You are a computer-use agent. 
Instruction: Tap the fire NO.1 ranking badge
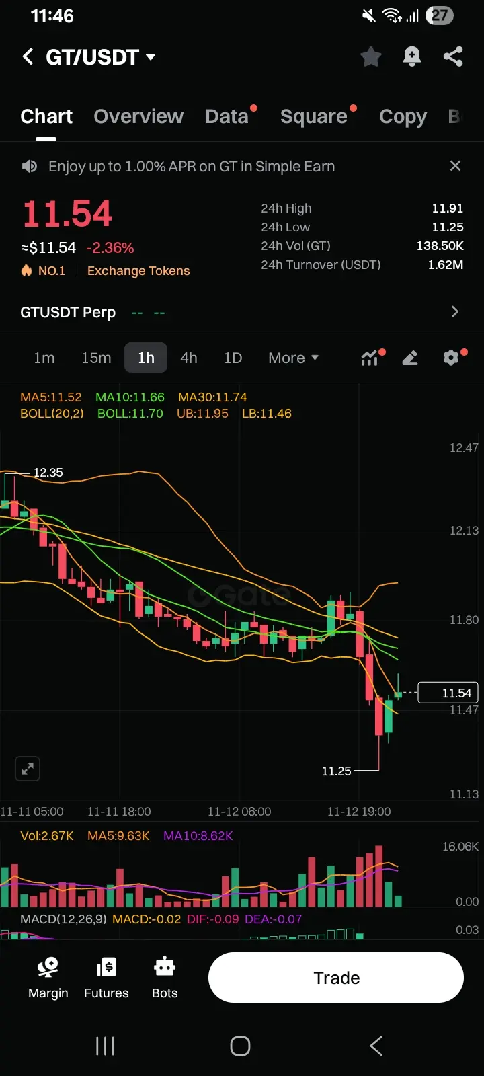44,270
